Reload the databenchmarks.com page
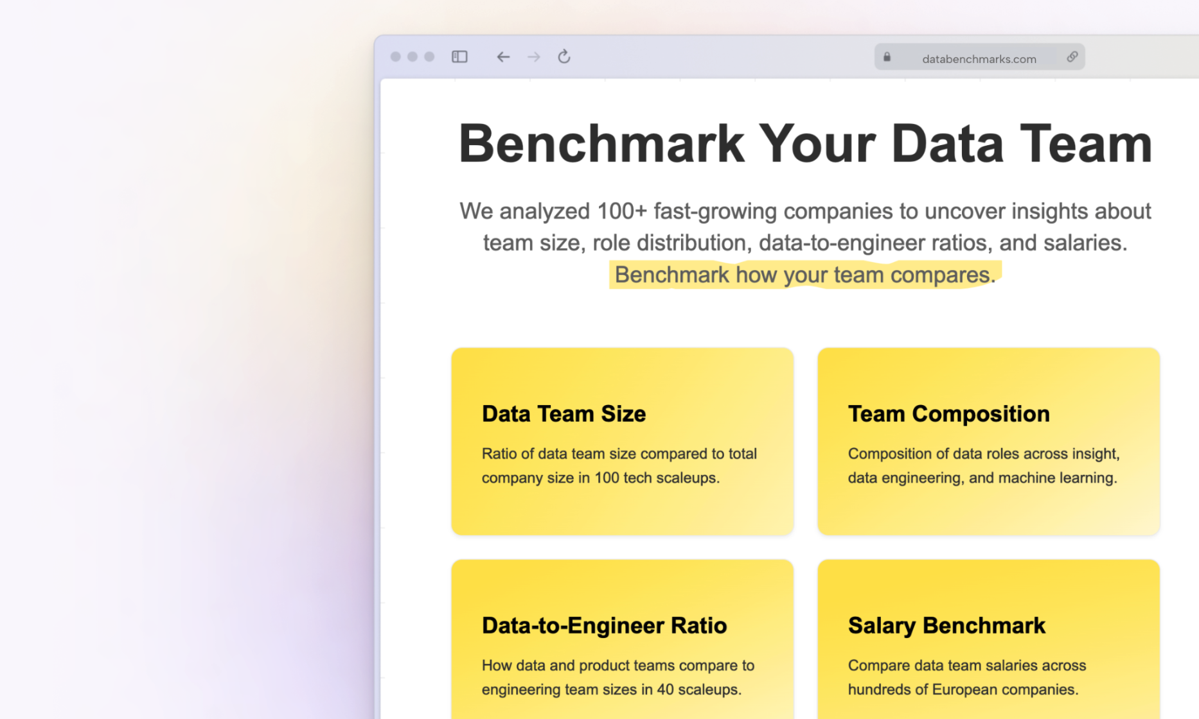The height and width of the screenshot is (719, 1199). (x=564, y=56)
